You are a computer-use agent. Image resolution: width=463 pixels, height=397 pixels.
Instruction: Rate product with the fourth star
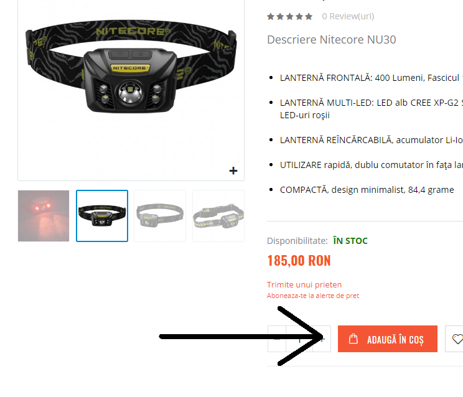(x=299, y=17)
